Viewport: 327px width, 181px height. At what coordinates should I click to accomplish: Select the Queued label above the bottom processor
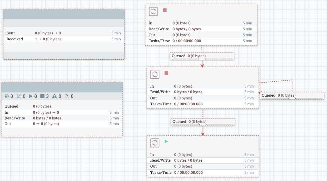click(202, 122)
